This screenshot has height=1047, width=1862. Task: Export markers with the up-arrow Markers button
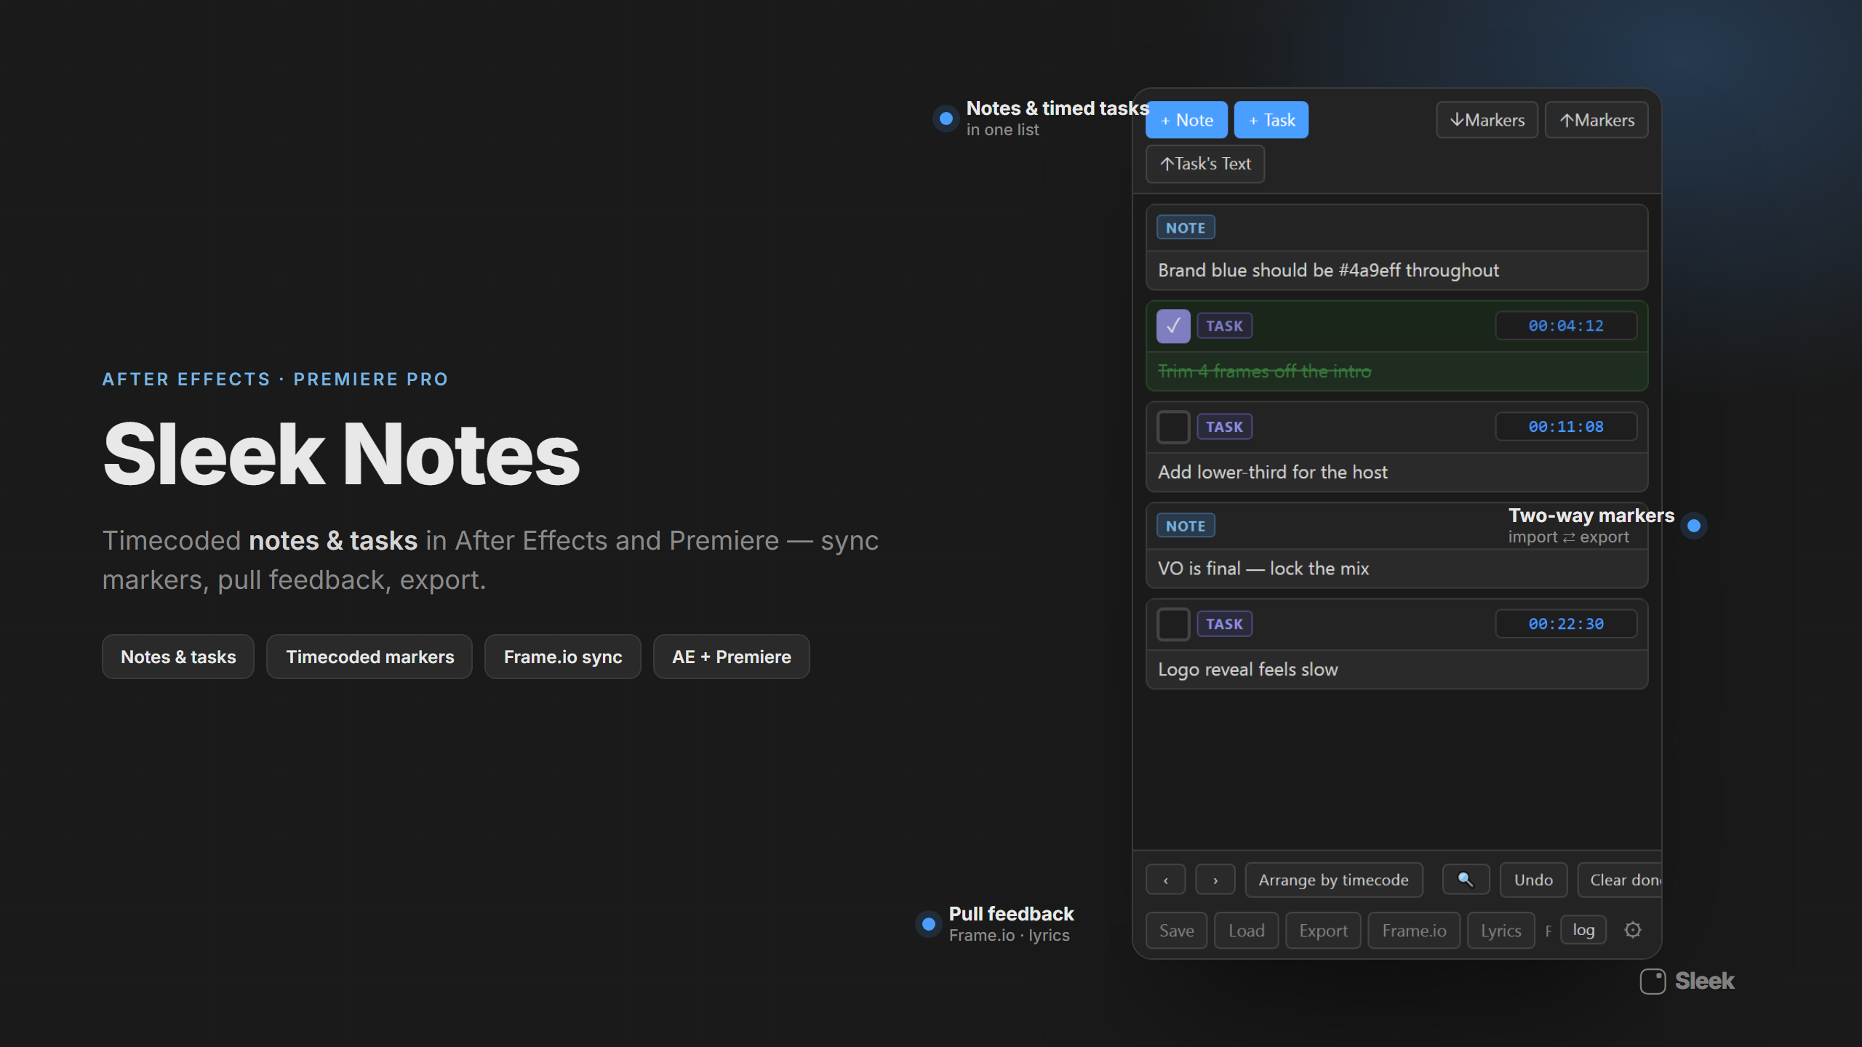tap(1597, 120)
